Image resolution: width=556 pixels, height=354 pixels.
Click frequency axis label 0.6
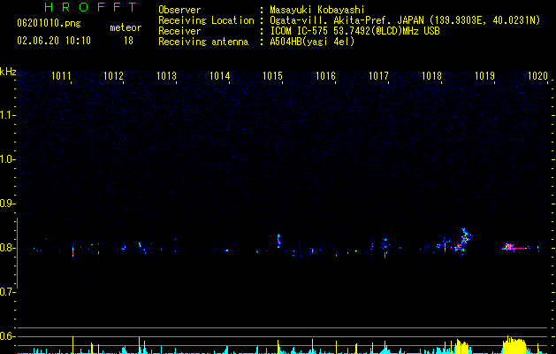point(7,336)
